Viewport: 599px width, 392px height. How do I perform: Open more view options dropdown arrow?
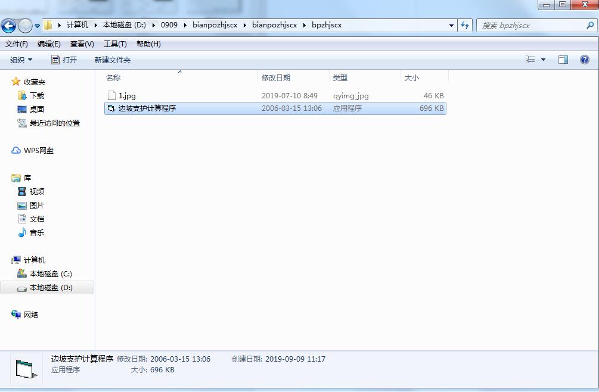(x=543, y=60)
